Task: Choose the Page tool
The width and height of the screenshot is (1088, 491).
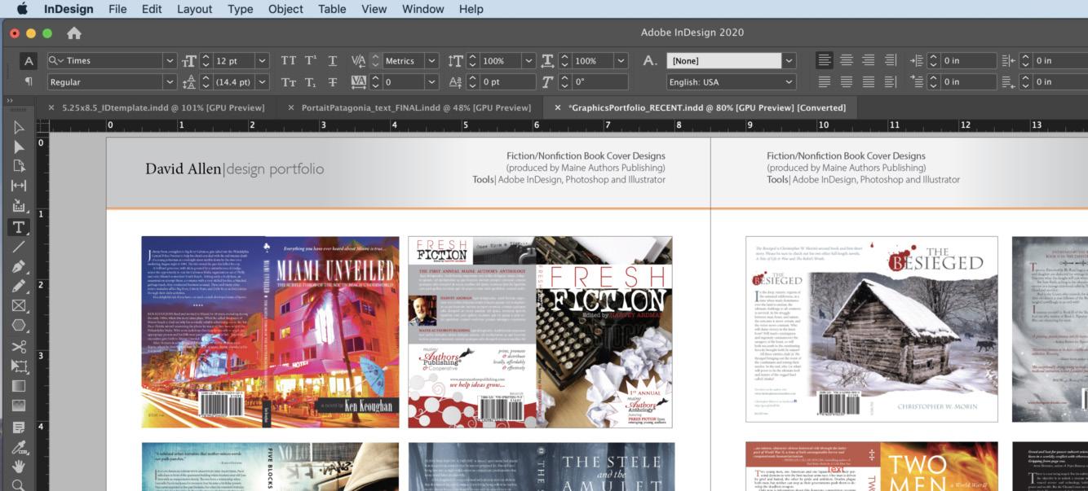Action: pos(18,166)
